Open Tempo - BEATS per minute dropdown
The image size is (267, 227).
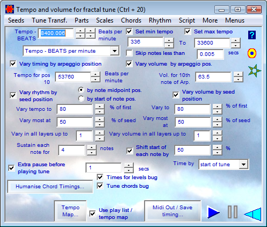[114, 51]
